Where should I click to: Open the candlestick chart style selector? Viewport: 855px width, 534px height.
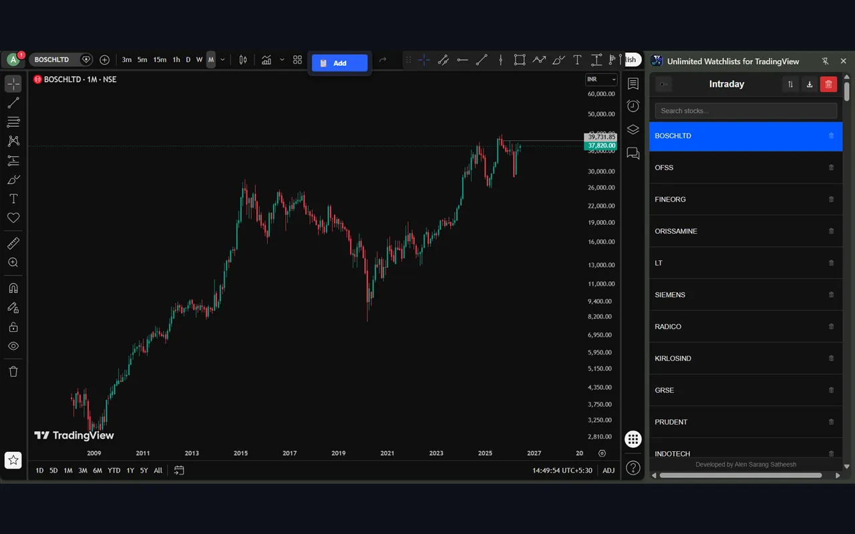point(243,59)
